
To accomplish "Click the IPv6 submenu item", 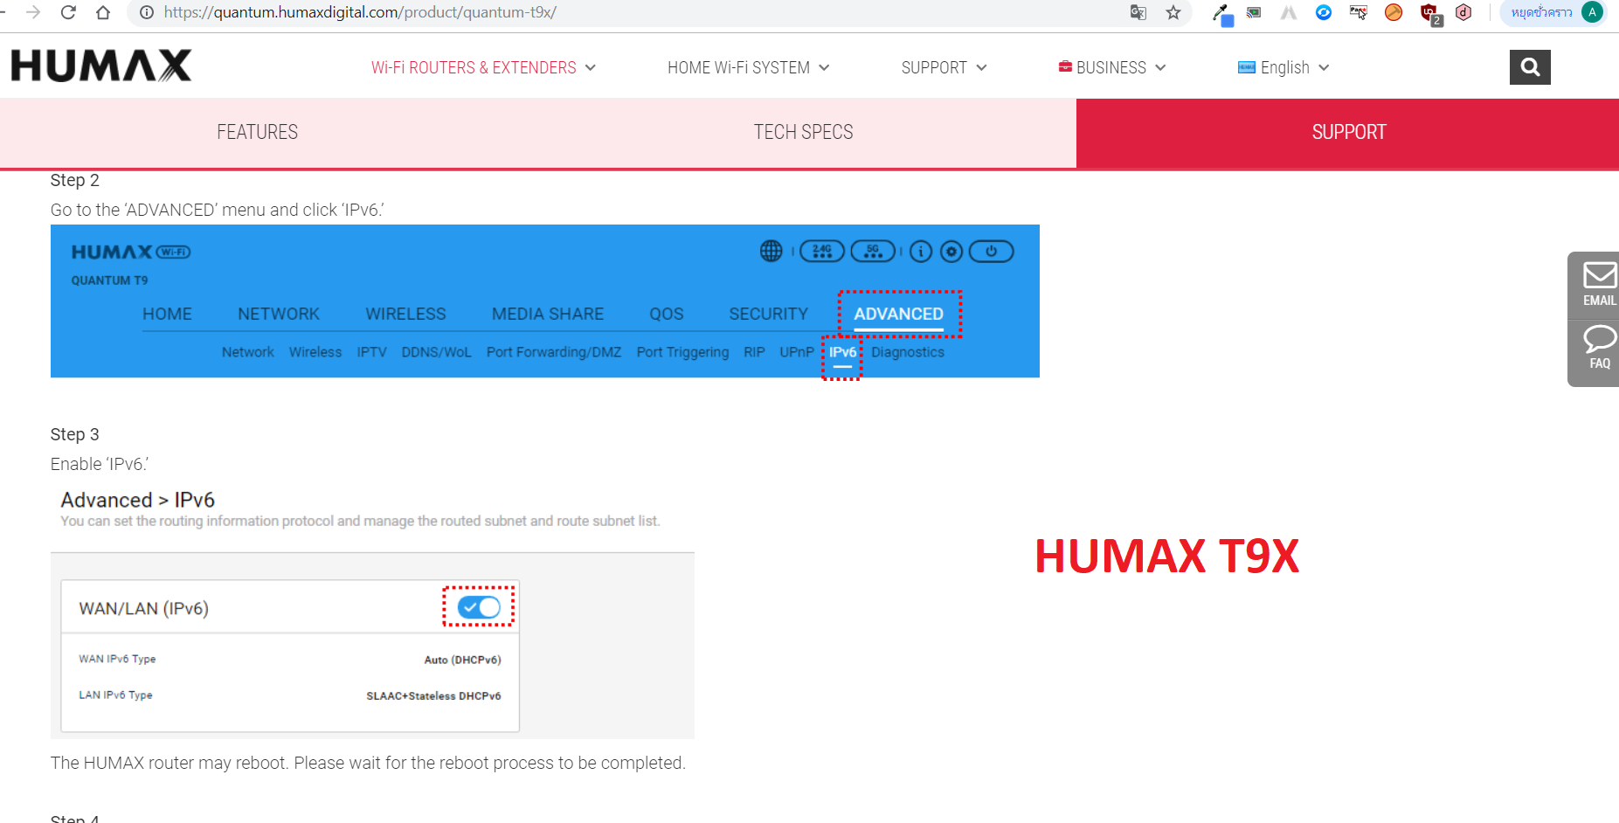I will (842, 352).
